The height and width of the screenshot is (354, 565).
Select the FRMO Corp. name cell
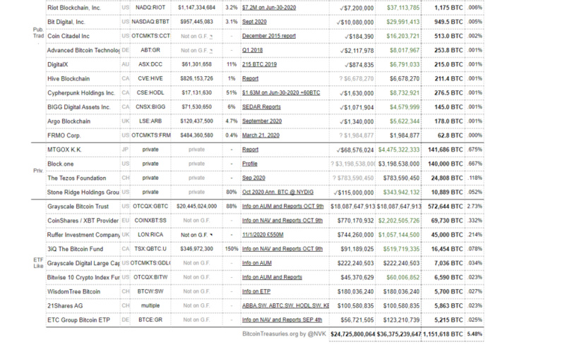(83, 135)
